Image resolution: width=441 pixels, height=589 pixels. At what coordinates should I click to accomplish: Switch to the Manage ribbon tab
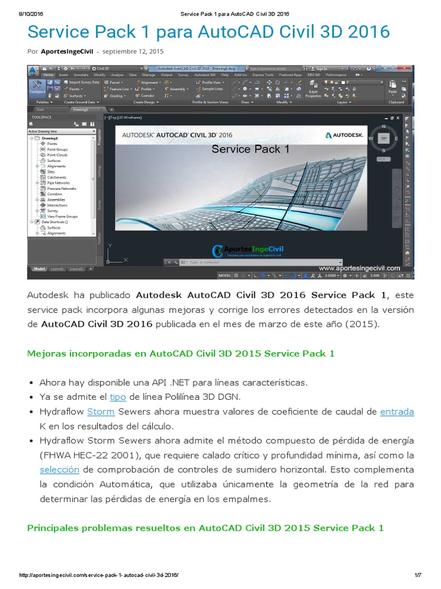[149, 75]
